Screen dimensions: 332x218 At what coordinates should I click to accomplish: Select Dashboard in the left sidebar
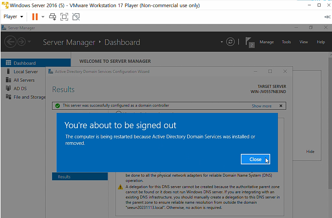[35, 63]
